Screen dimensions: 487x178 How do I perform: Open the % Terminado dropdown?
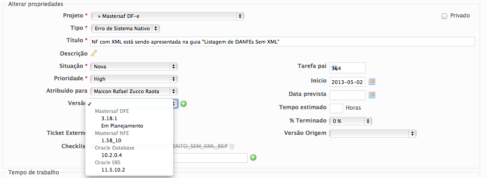tap(351, 121)
